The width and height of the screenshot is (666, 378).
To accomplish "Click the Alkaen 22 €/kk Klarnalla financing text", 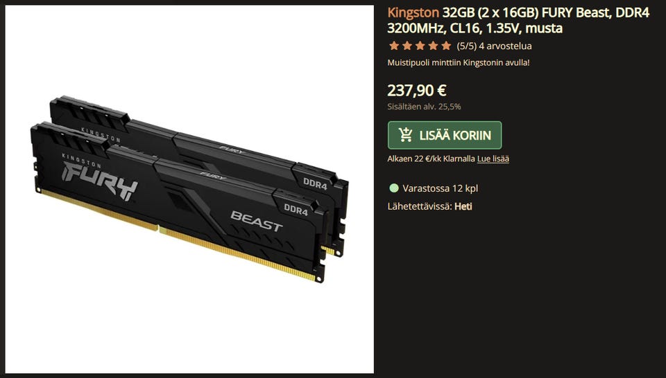I will click(x=431, y=159).
